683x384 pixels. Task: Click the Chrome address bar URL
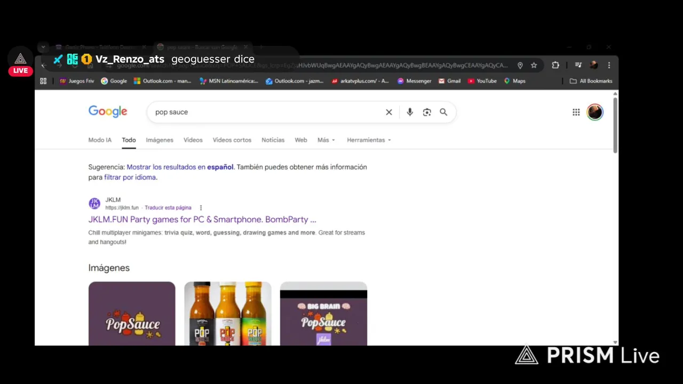(x=312, y=65)
